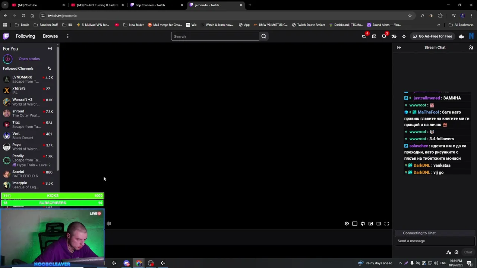Open the tab search dropdown arrow
477x268 pixels.
5,5
